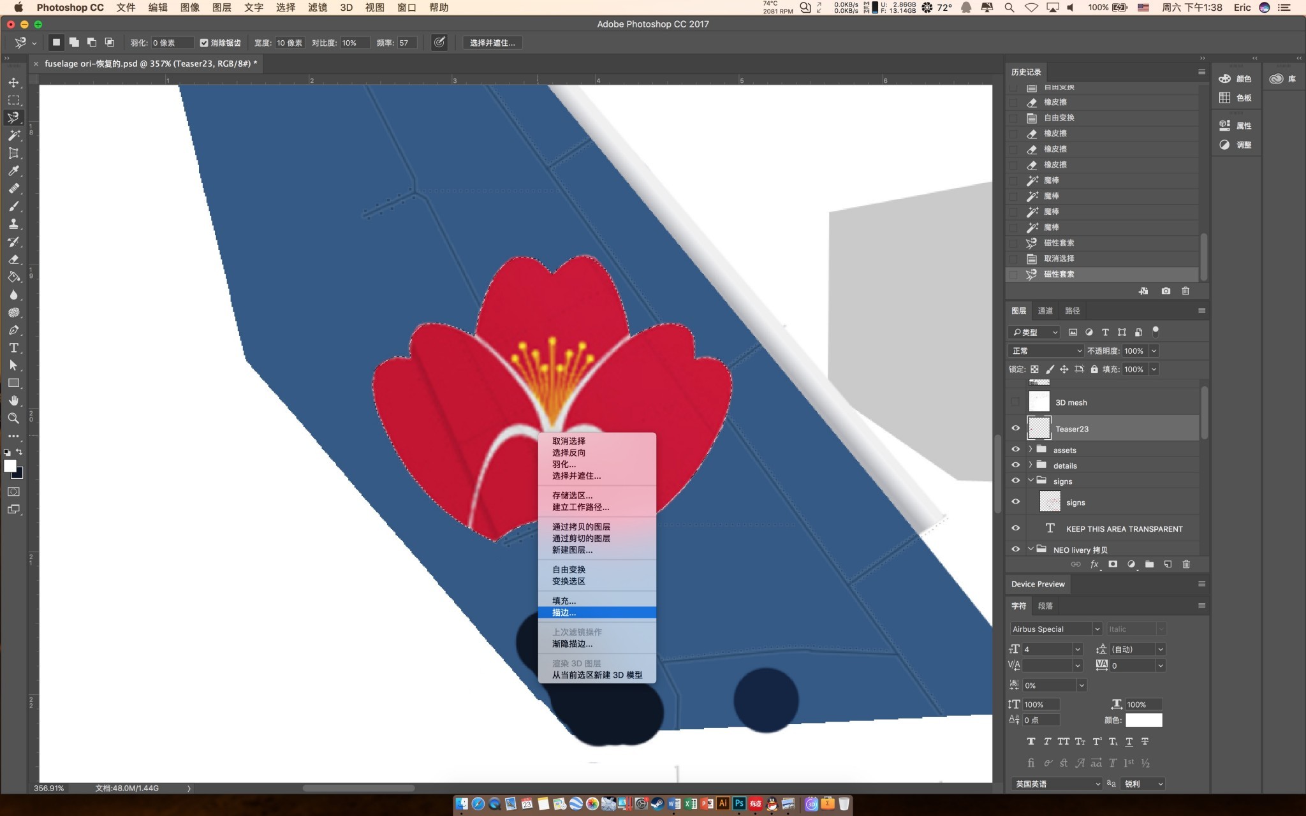1306x816 pixels.
Task: Select the Rectangular Marquee tool
Action: tap(13, 100)
